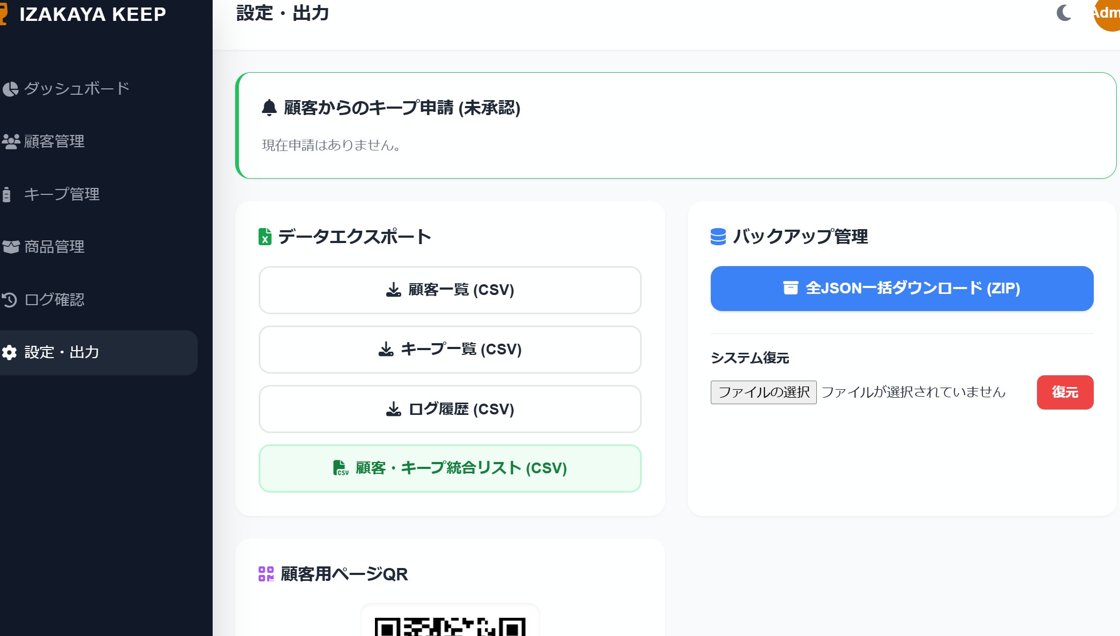Click the box icon next to 商品管理
Screen dimensions: 1120x636
tap(11, 247)
